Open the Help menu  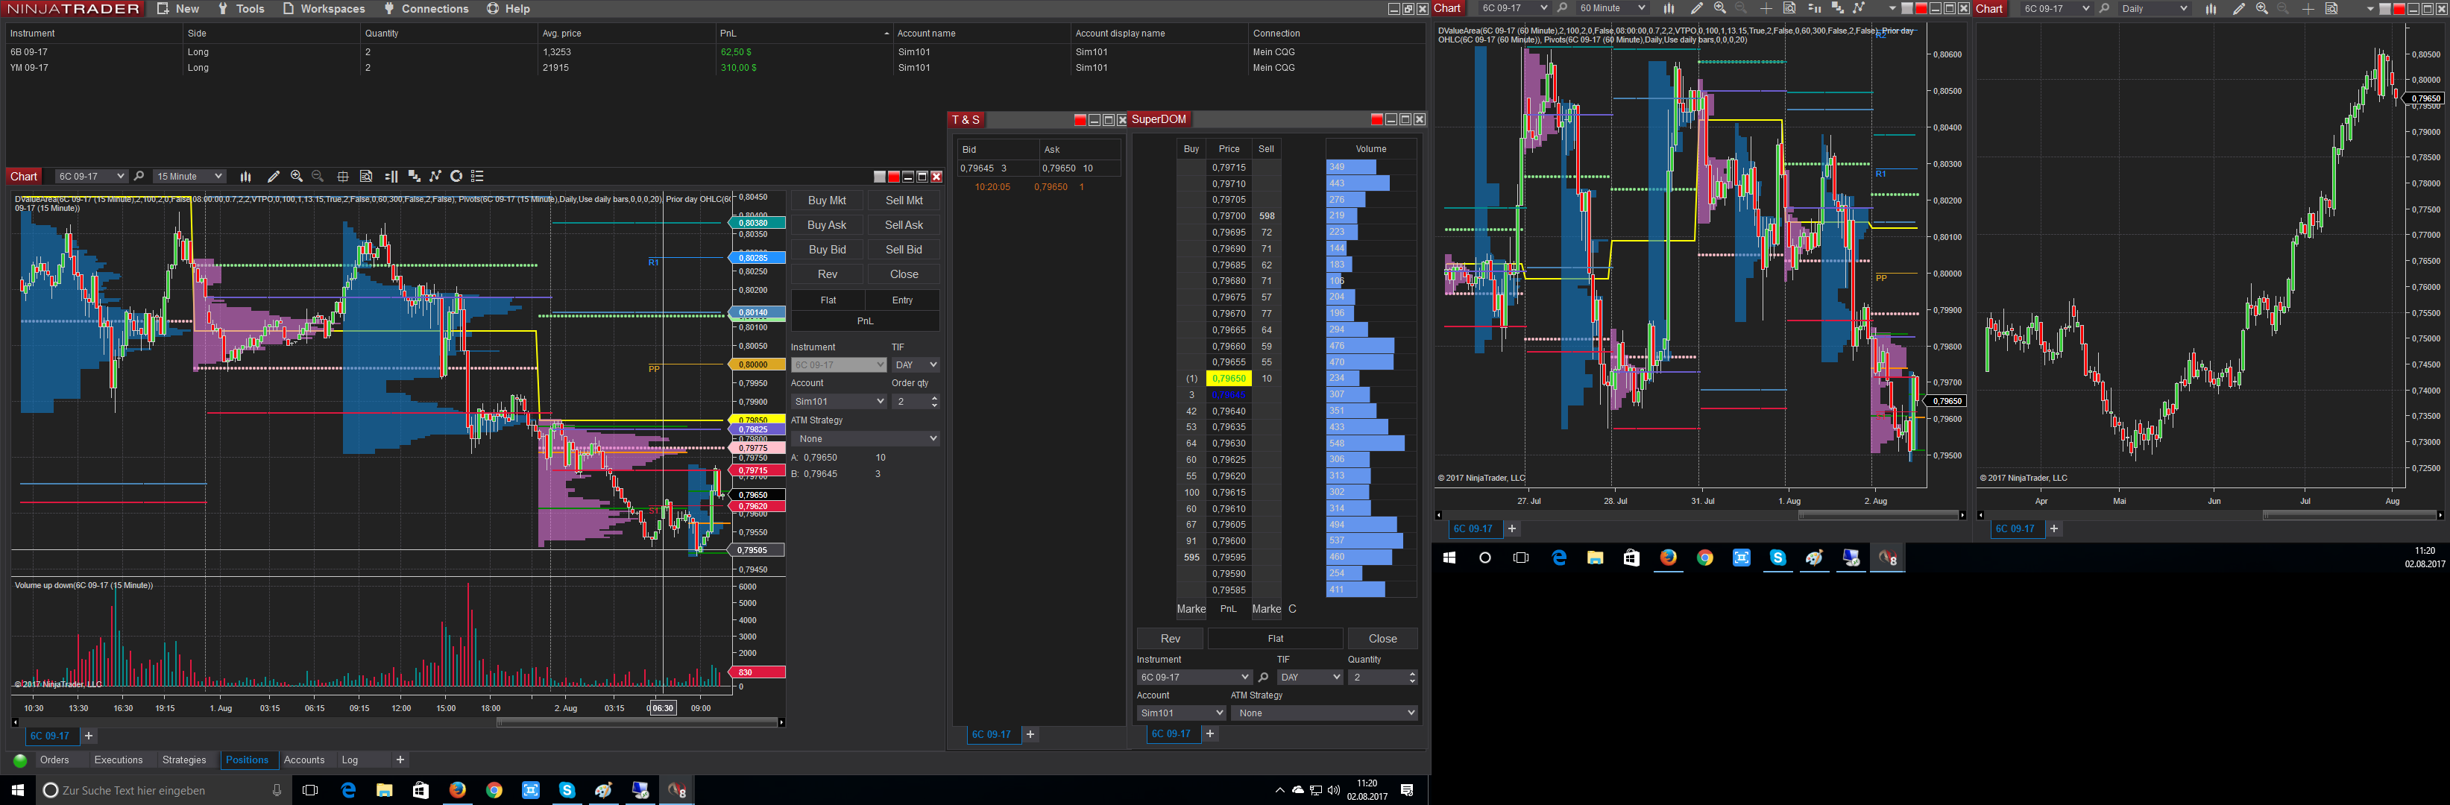pos(508,8)
